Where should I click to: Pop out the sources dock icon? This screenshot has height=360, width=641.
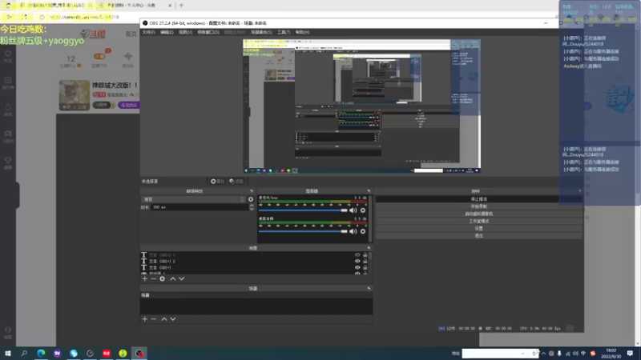point(369,248)
